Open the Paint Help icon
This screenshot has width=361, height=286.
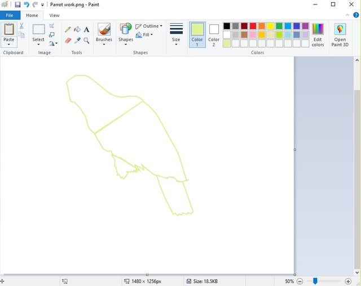(356, 15)
